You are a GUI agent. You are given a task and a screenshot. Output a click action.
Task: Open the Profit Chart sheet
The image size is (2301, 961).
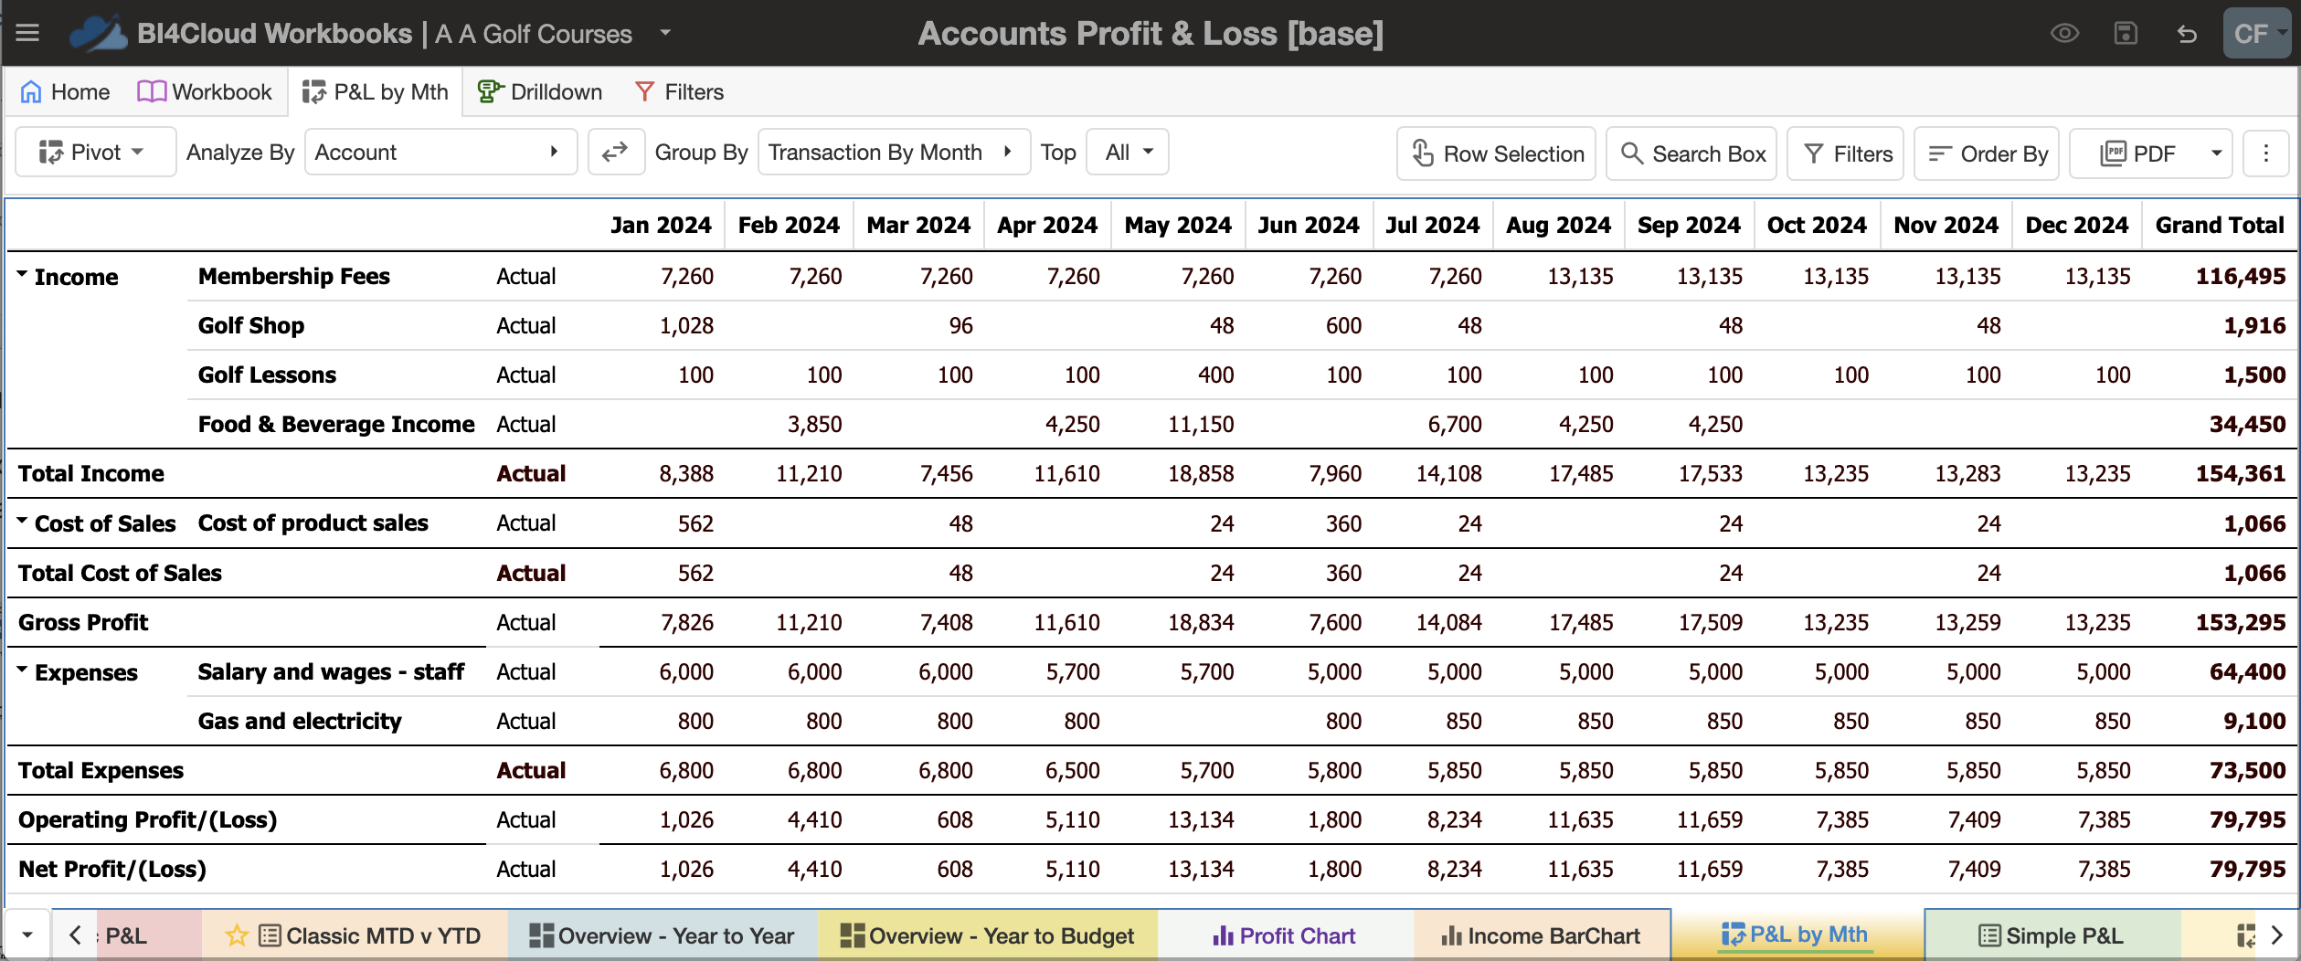click(x=1284, y=936)
